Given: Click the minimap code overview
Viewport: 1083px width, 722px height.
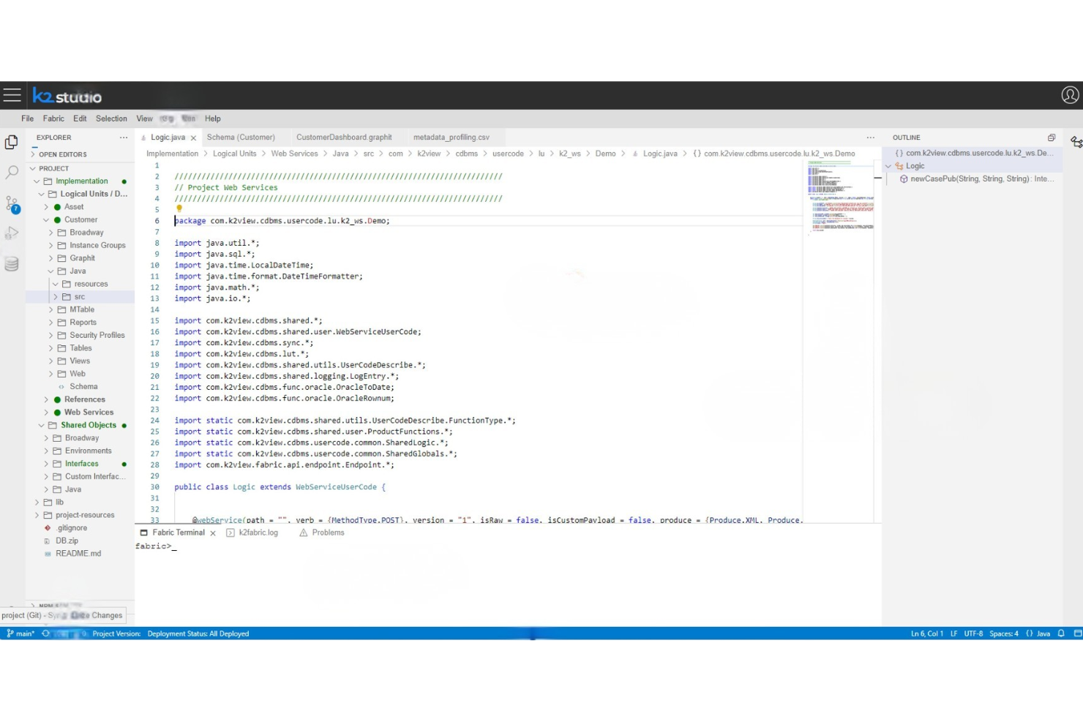Looking at the screenshot, I should point(840,196).
